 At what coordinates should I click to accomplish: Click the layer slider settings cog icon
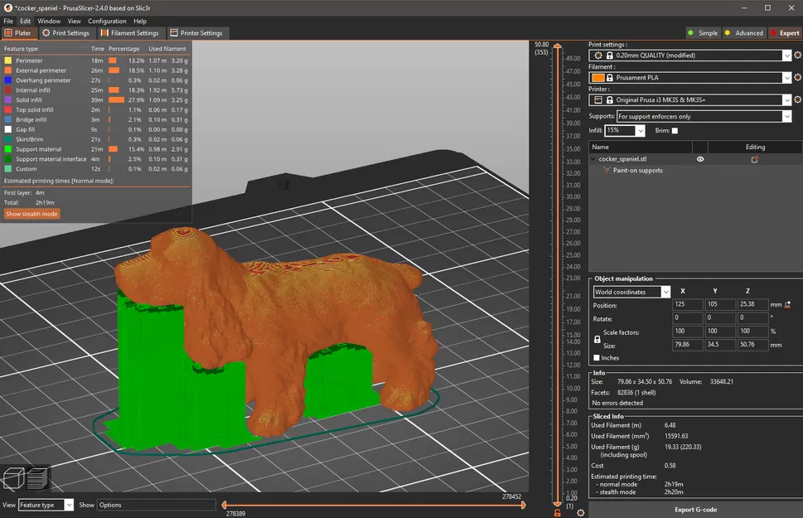point(579,511)
